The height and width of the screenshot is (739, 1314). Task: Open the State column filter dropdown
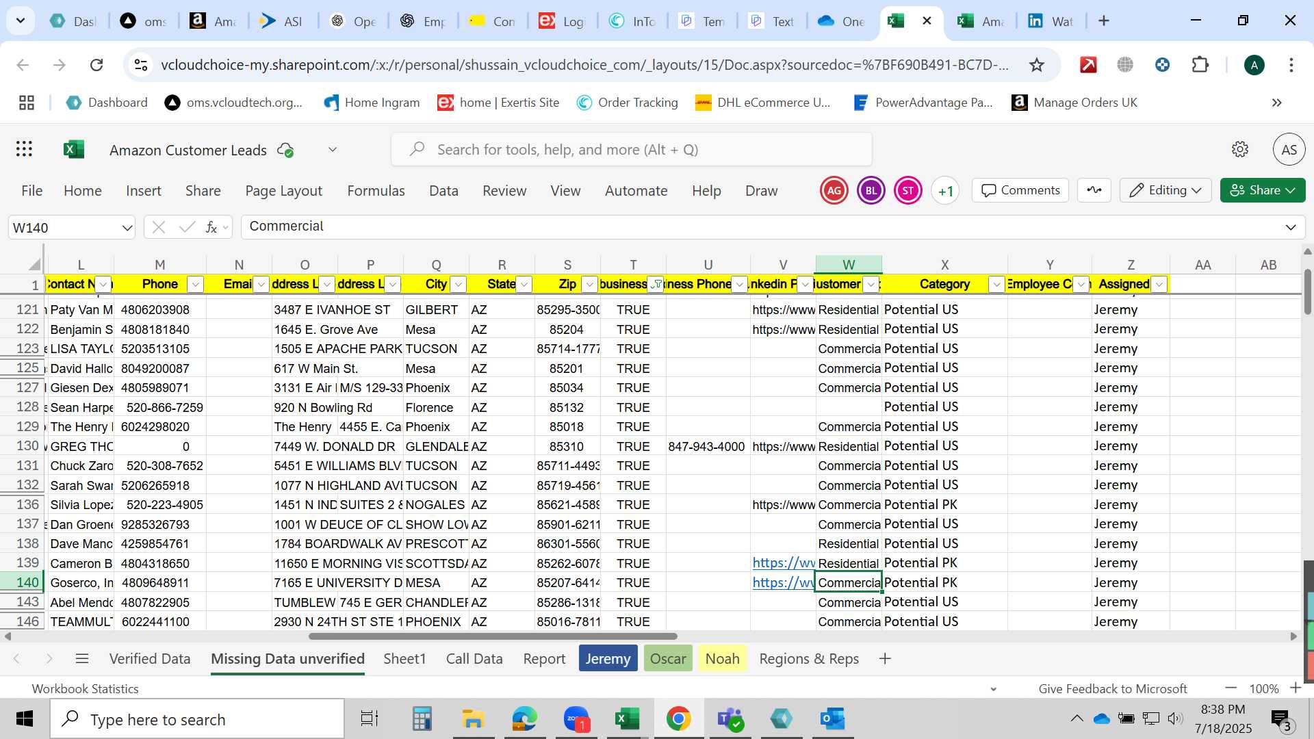click(524, 285)
